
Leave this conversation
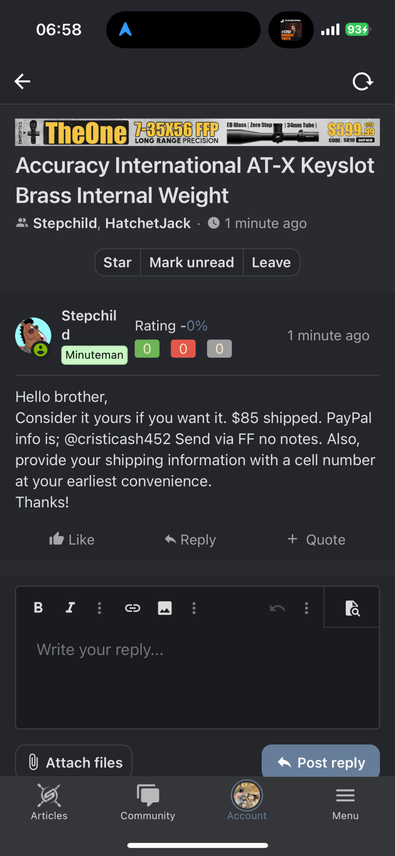(271, 262)
